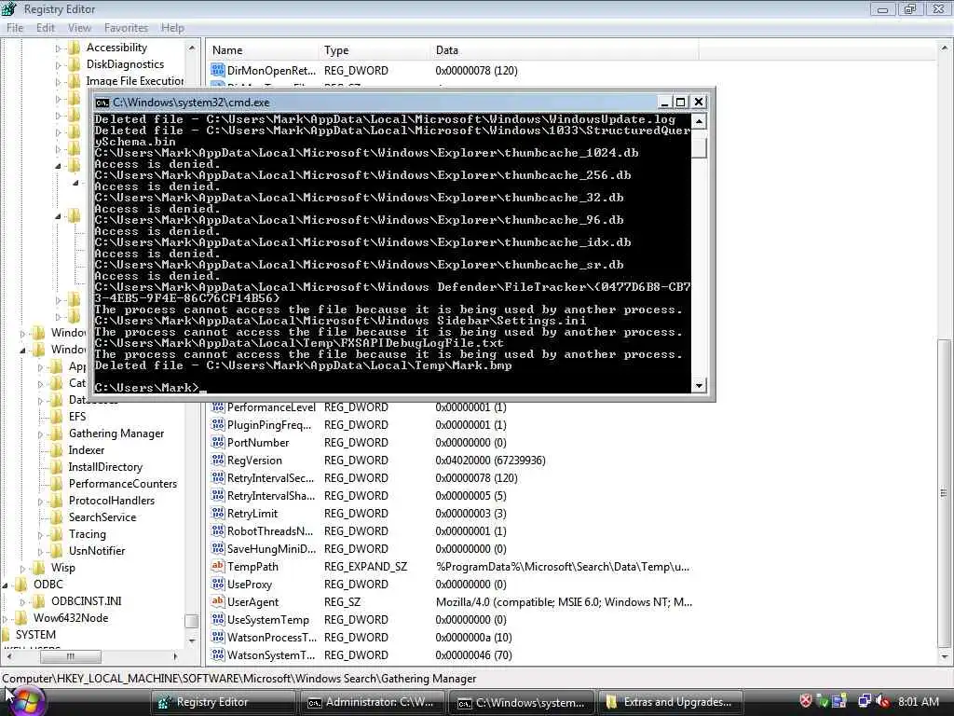The height and width of the screenshot is (716, 954).
Task: Click the Data column header
Action: (564, 50)
